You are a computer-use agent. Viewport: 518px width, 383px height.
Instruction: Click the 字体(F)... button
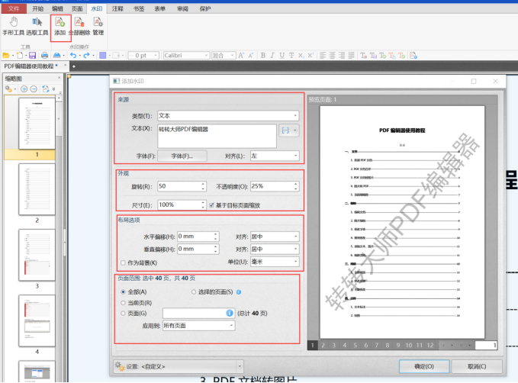coord(188,156)
